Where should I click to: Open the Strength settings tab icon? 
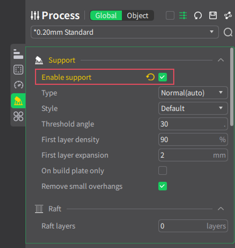coord(18,69)
